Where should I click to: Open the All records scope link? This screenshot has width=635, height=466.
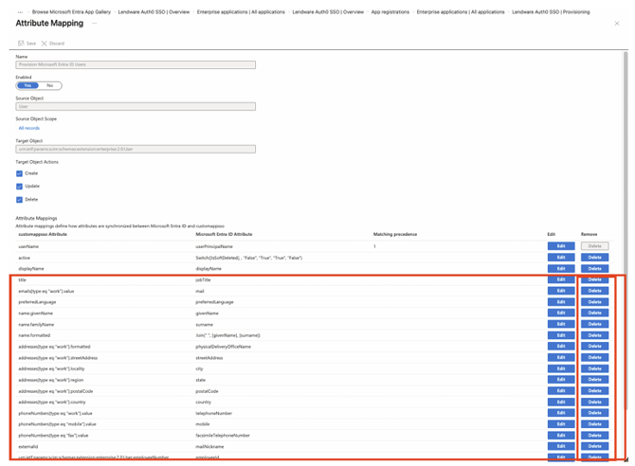(29, 128)
